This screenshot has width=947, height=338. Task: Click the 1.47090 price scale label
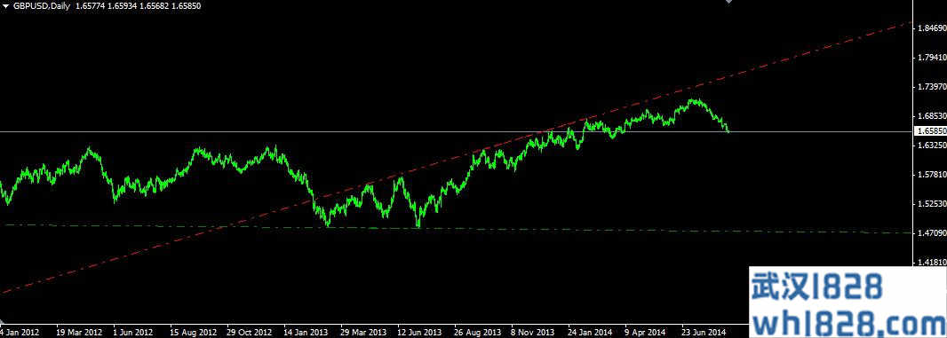[931, 233]
